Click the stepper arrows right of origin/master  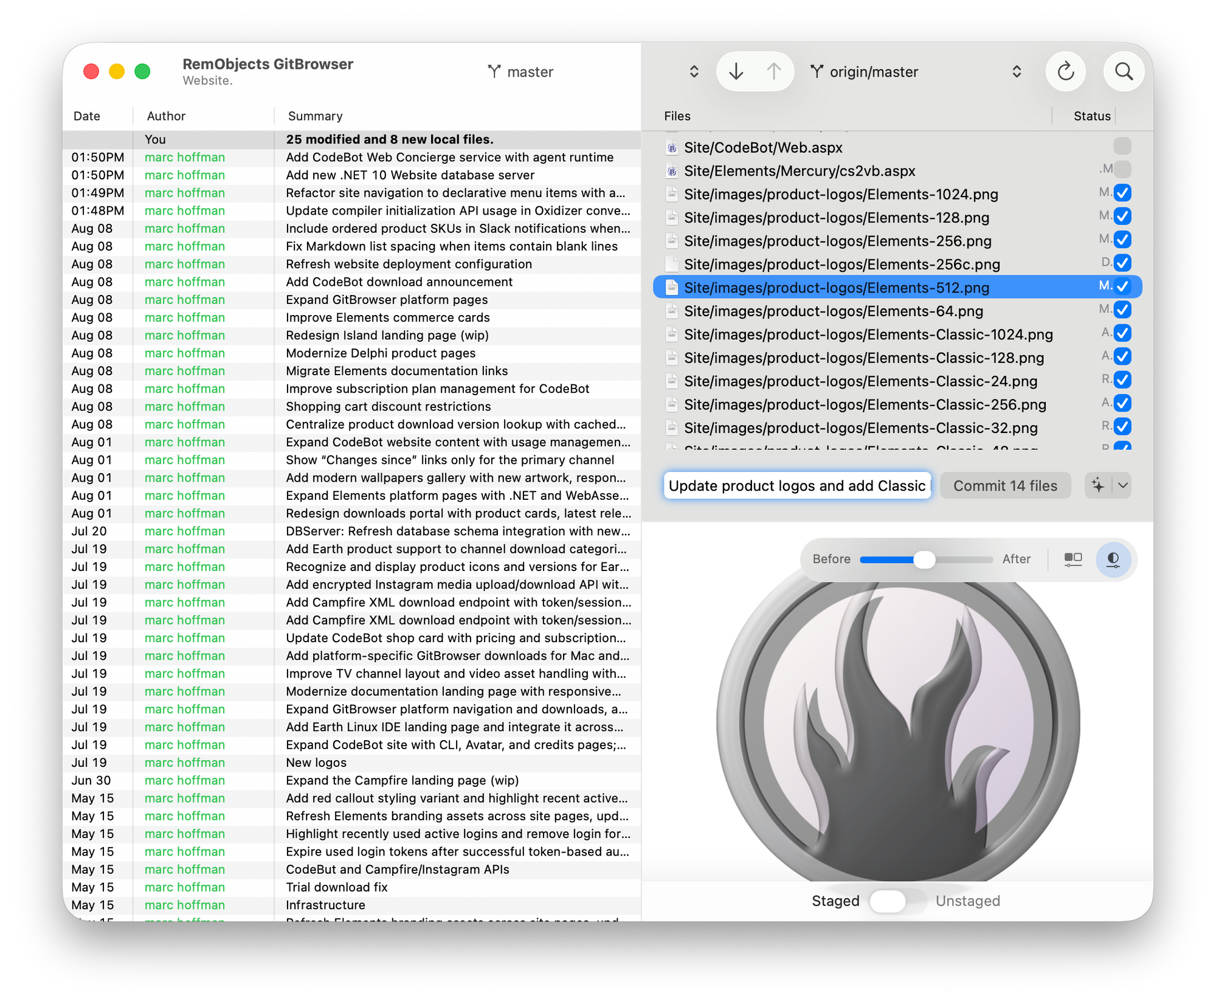click(1017, 72)
